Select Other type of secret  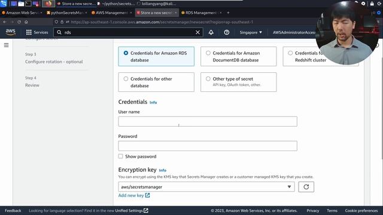pyautogui.click(x=239, y=82)
